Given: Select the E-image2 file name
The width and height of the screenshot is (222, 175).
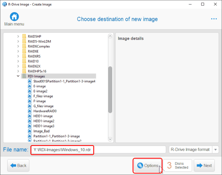Looking at the screenshot, I should 41,91.
